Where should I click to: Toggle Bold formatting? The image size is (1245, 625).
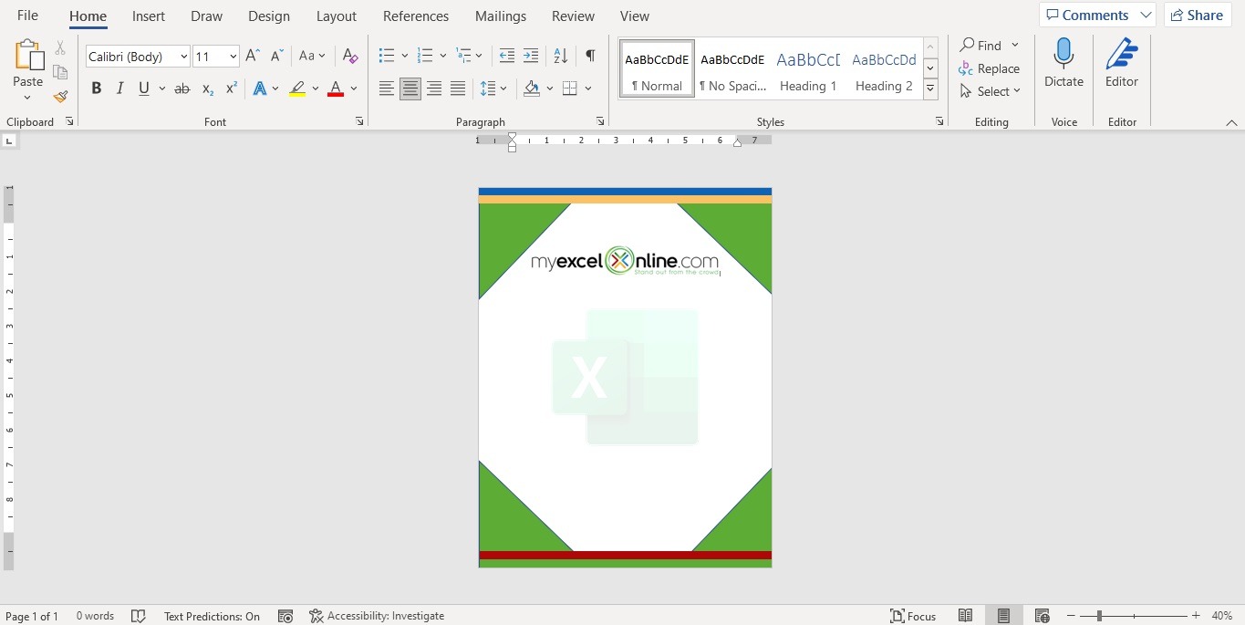(x=97, y=89)
